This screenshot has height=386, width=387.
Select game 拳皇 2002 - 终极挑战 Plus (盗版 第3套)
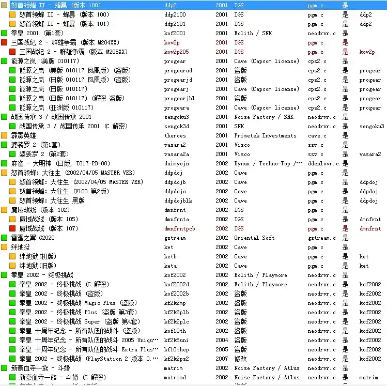click(78, 312)
